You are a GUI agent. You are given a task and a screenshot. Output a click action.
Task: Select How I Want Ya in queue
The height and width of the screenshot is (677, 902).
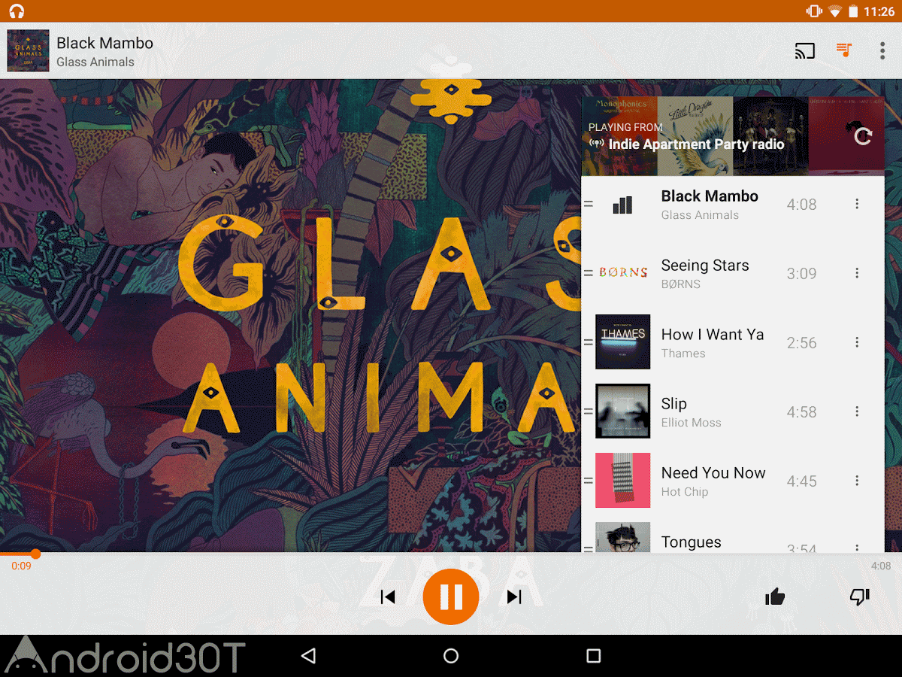[x=733, y=342]
